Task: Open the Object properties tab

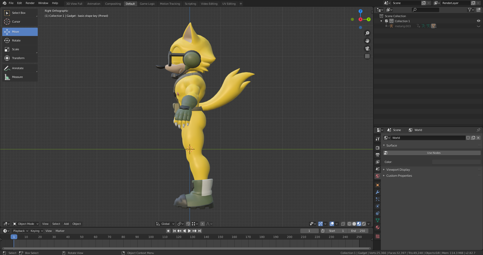Action: point(378,185)
